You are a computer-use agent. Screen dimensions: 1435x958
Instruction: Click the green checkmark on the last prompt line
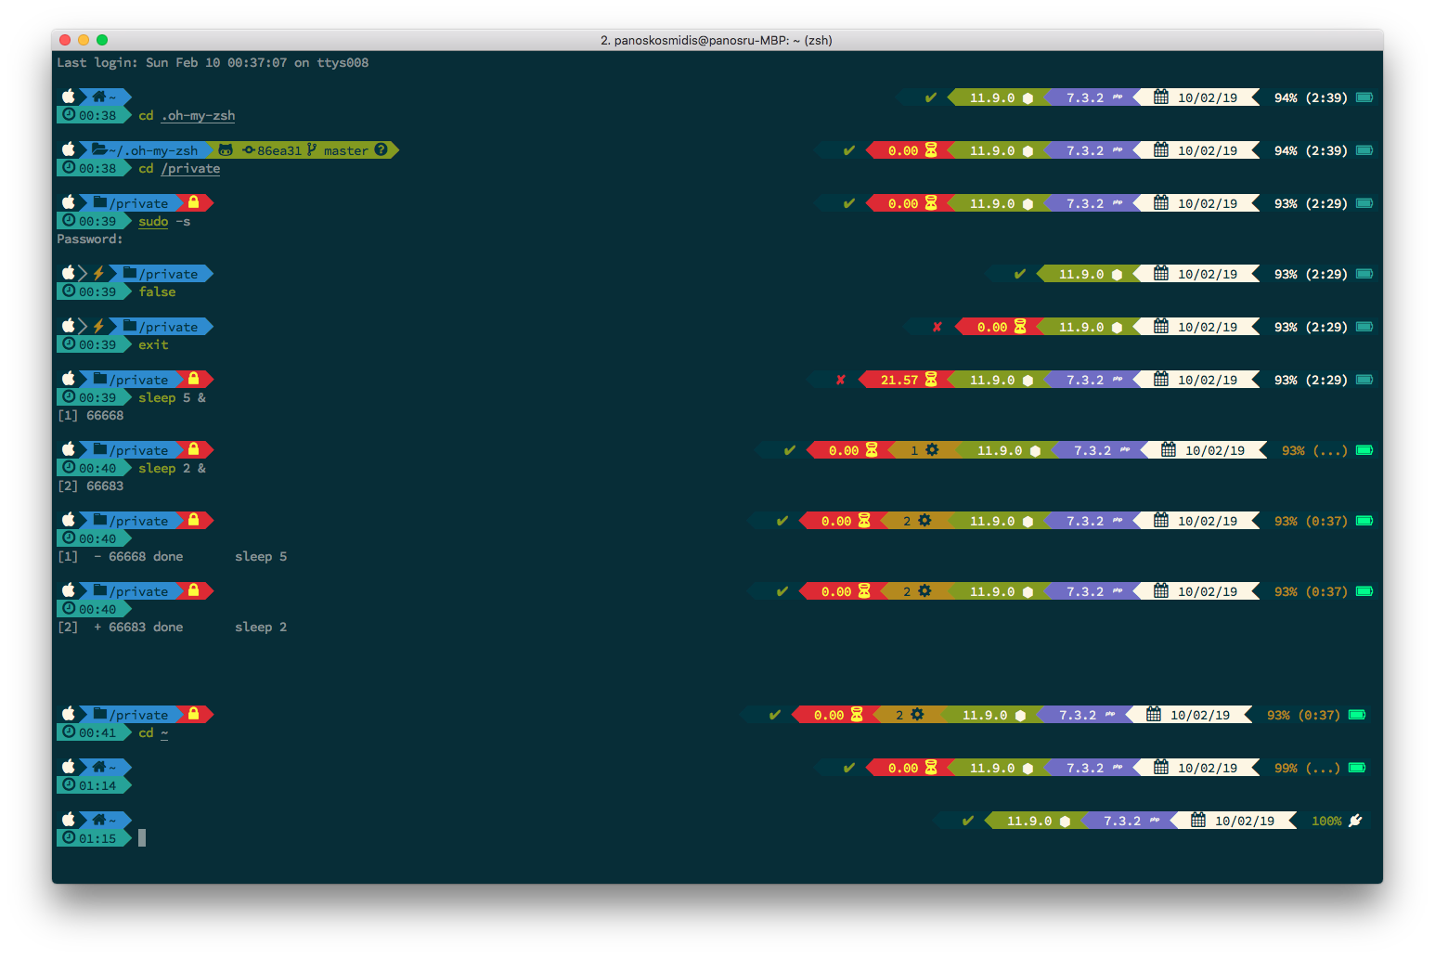point(966,821)
